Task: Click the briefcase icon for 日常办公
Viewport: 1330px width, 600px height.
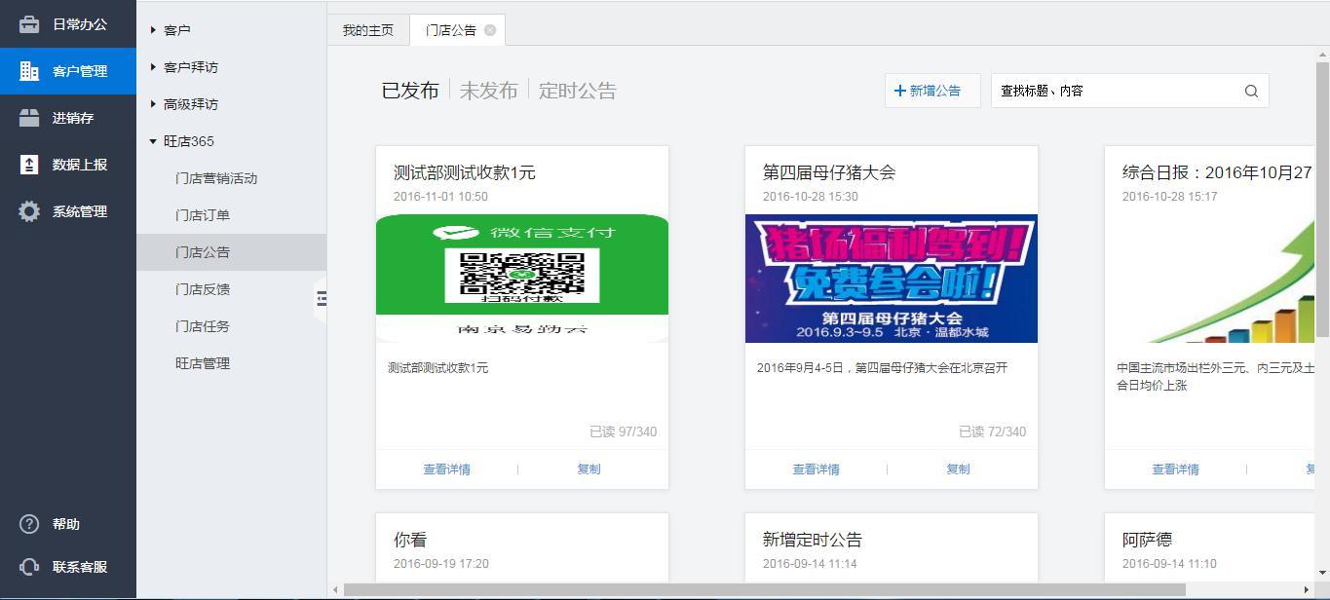Action: coord(29,24)
